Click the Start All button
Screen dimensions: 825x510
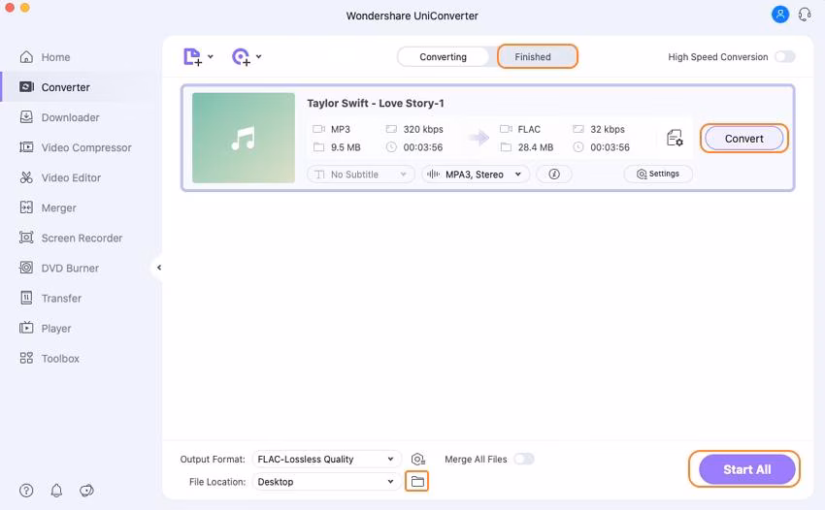click(746, 469)
